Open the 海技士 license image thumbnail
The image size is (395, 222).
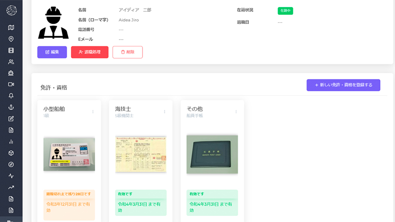tap(140, 154)
